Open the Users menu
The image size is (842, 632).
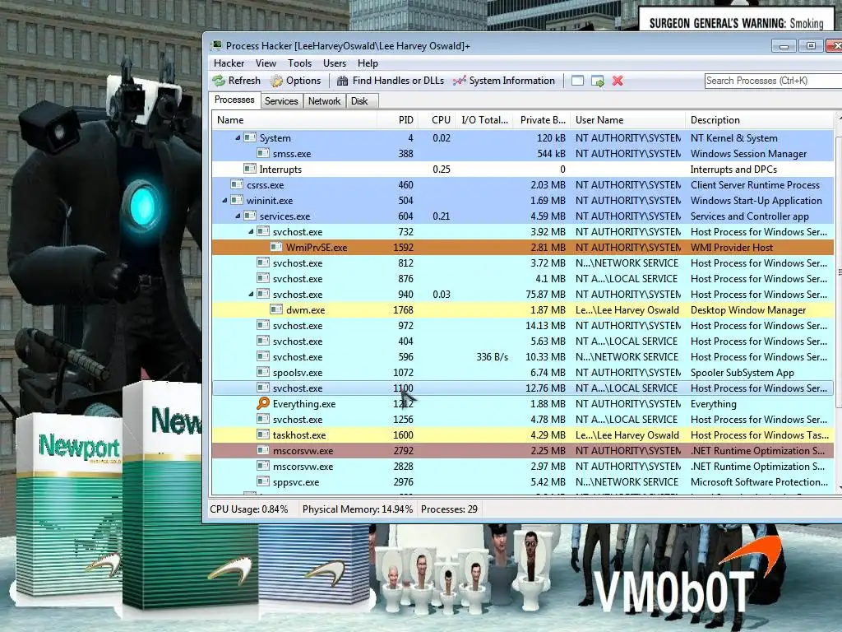tap(334, 63)
